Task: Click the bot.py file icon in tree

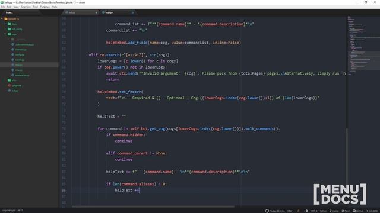Action: click(x=9, y=91)
